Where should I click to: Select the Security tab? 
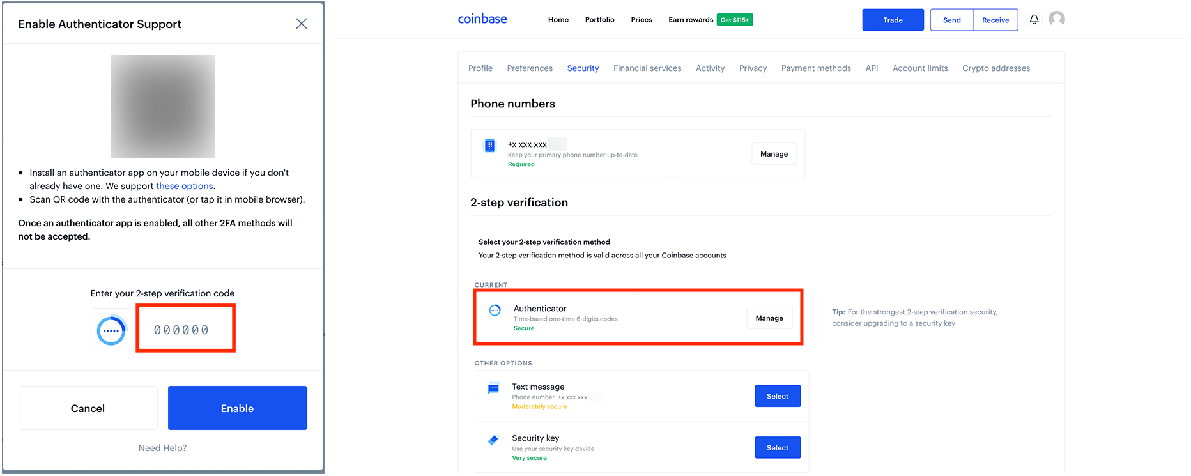(583, 68)
